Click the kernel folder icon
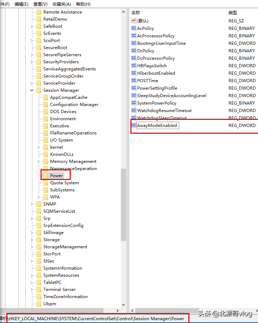 point(46,147)
